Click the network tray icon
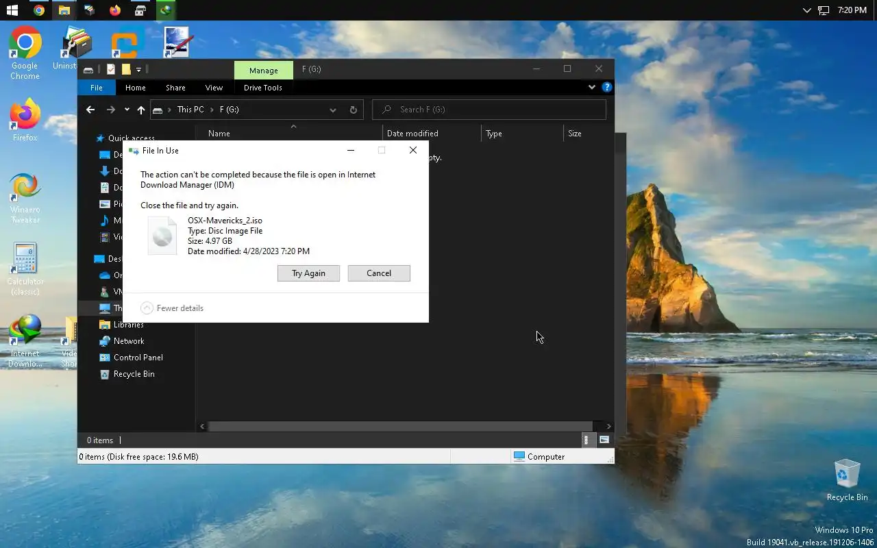This screenshot has width=877, height=548. tap(824, 10)
